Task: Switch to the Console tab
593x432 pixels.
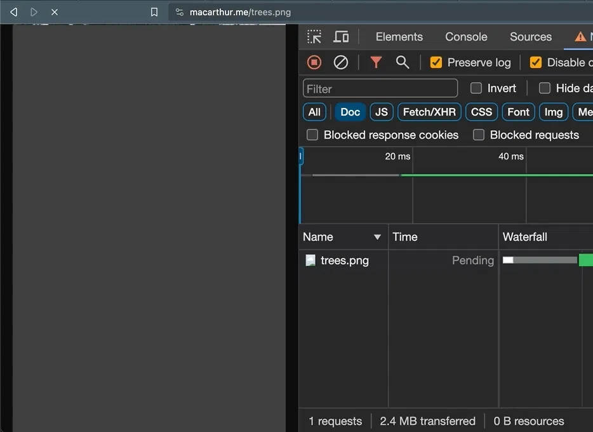Action: point(466,37)
